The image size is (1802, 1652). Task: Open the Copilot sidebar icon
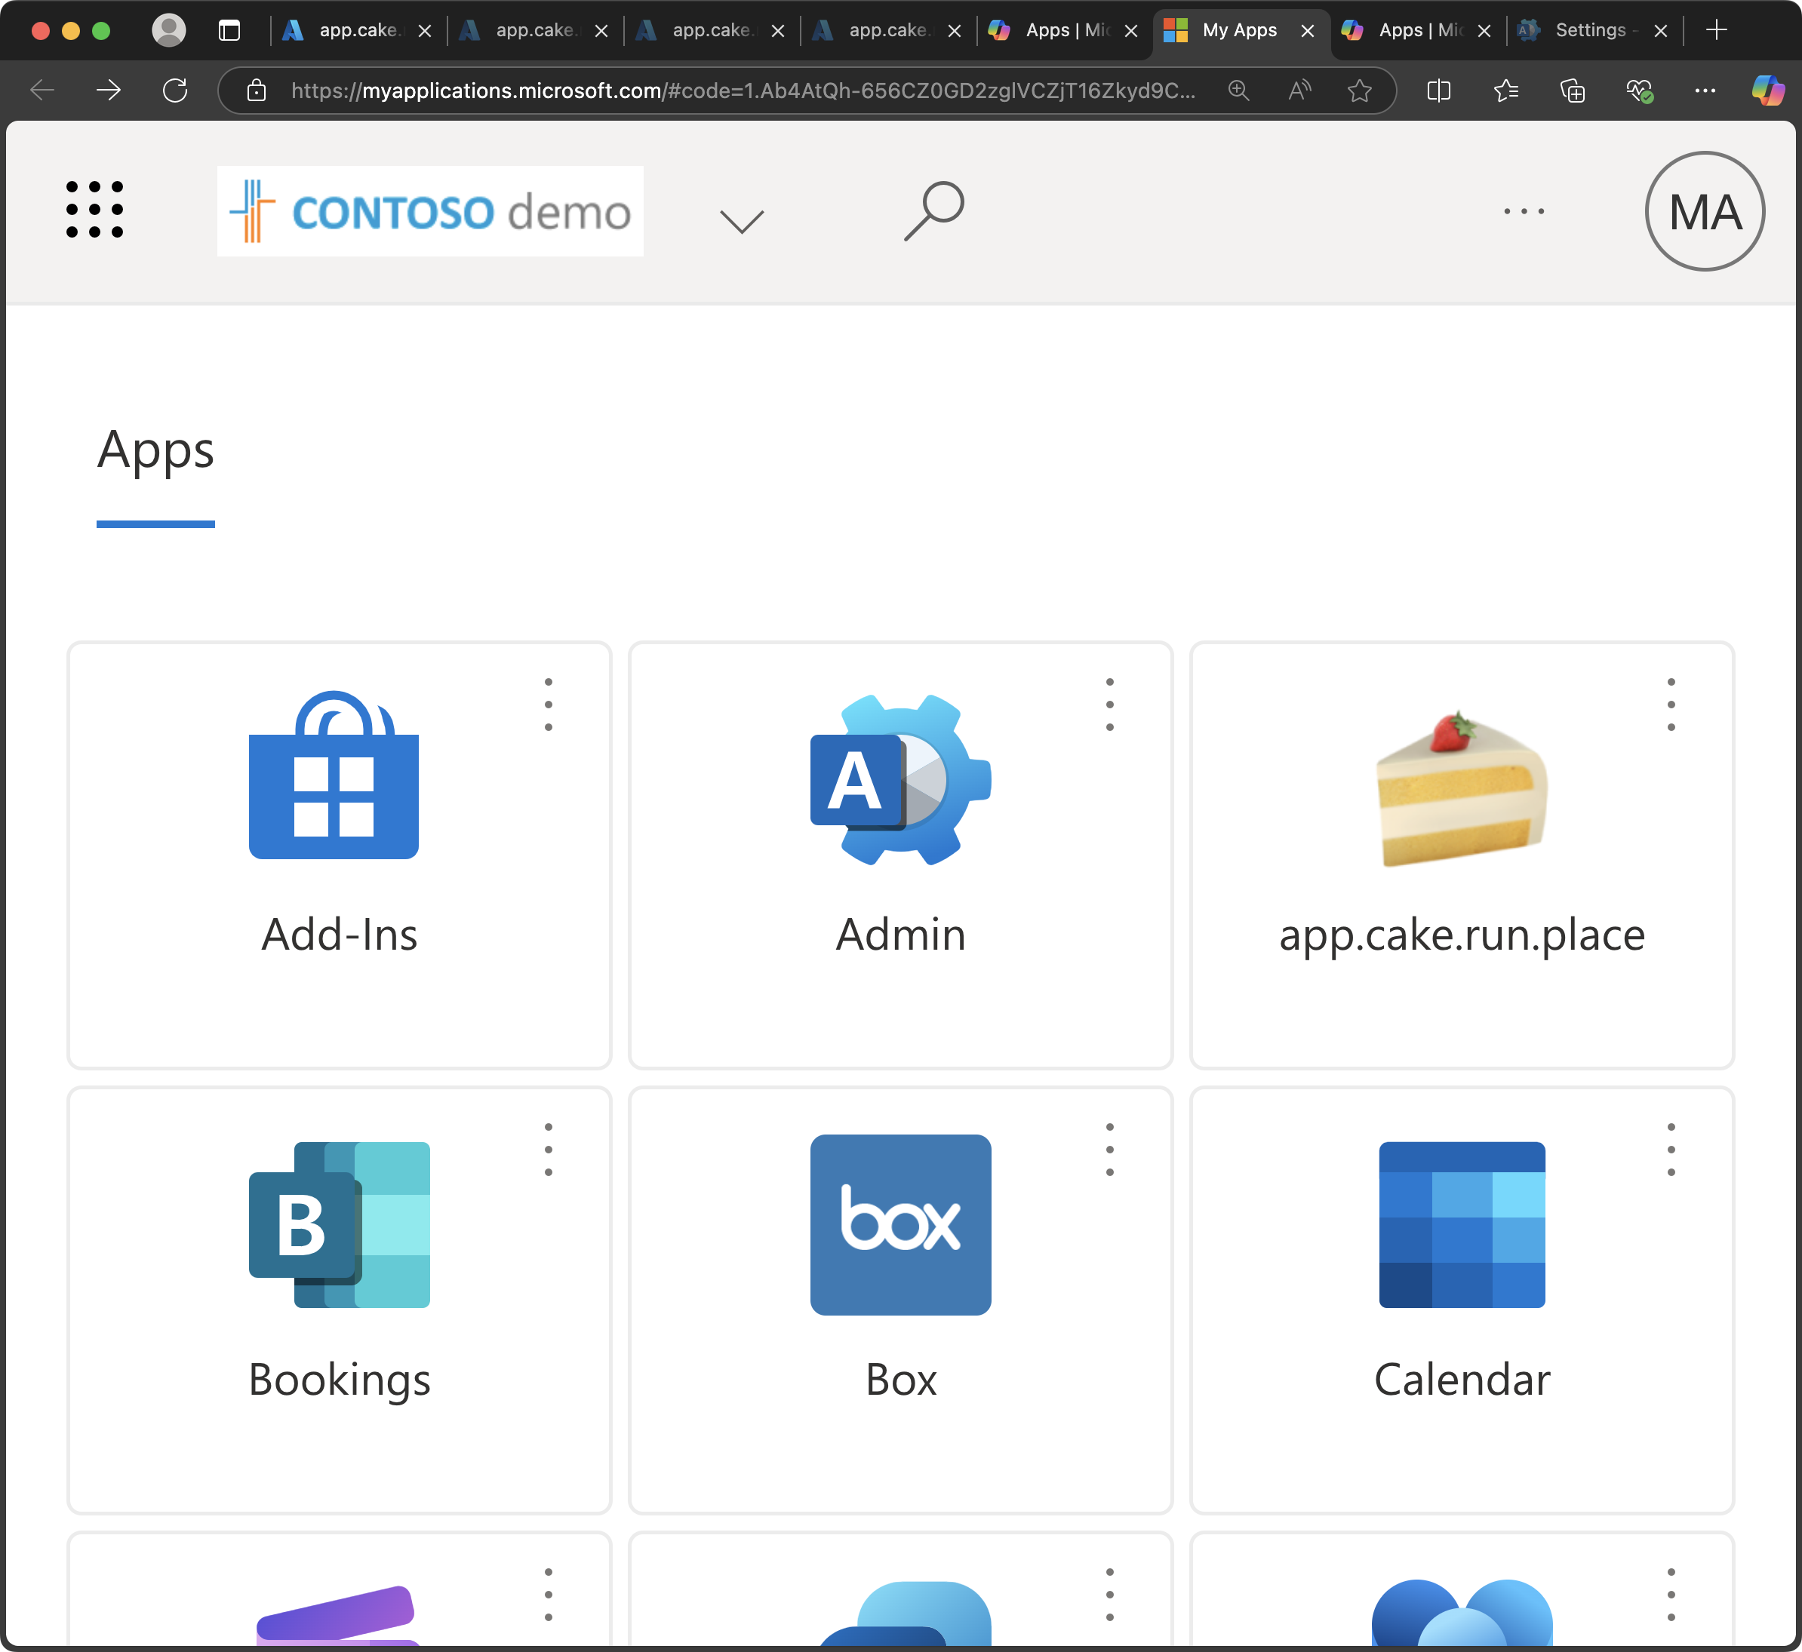pyautogui.click(x=1767, y=91)
